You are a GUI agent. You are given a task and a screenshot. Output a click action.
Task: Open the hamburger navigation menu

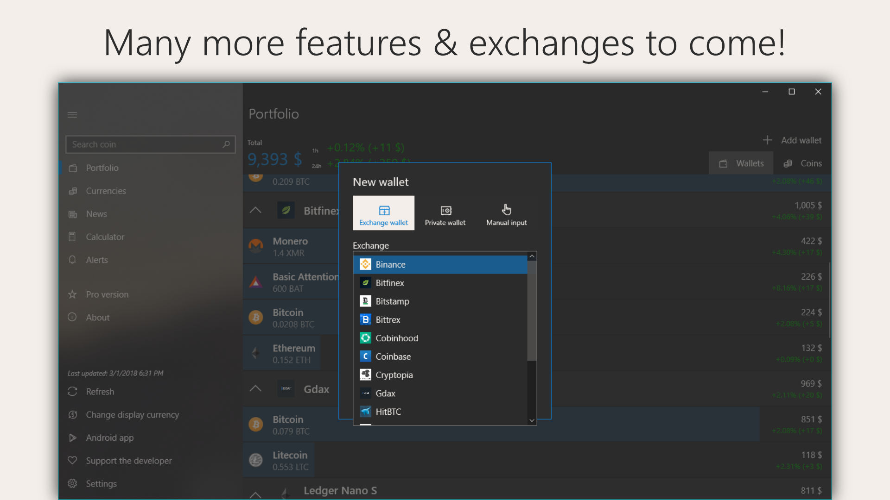pos(72,115)
